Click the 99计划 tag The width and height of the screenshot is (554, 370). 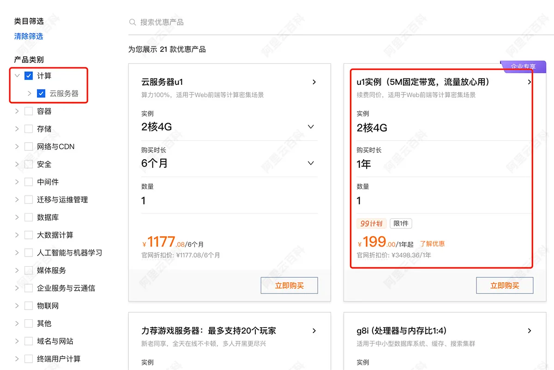coord(372,223)
